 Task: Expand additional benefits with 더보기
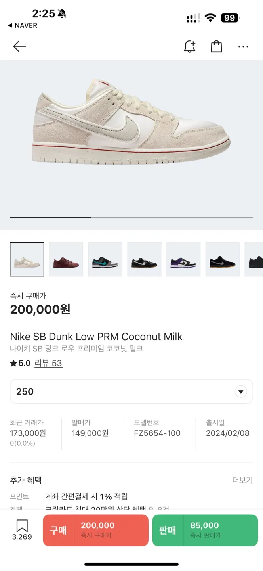coord(242,480)
